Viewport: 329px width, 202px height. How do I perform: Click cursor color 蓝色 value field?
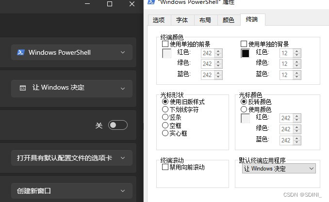286,140
